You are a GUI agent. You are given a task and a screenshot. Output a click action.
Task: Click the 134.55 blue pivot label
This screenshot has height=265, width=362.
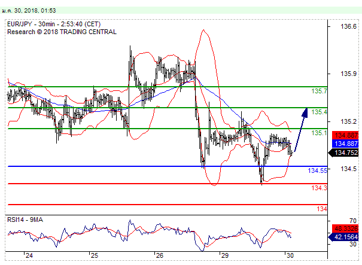click(x=318, y=170)
